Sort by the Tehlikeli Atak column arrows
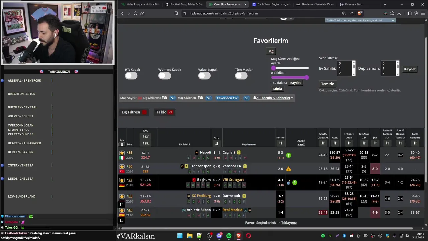The height and width of the screenshot is (241, 428). (349, 143)
